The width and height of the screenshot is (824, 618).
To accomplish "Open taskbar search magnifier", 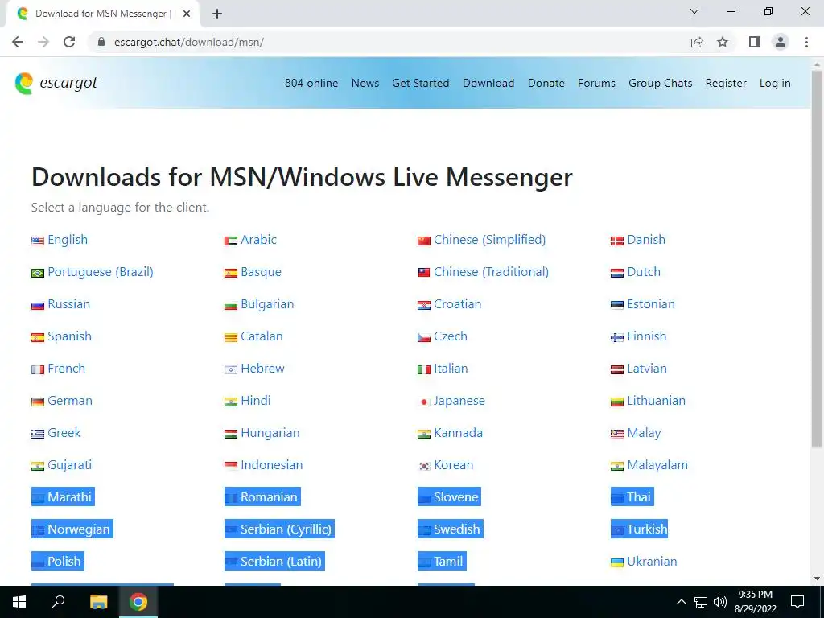I will click(58, 601).
